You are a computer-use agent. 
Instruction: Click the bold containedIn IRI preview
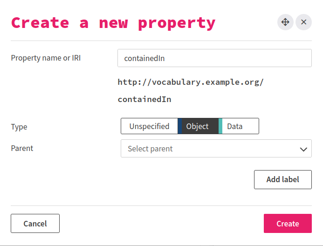coord(144,99)
